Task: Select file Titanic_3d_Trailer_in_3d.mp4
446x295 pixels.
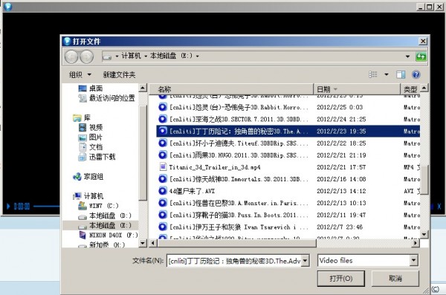Action: [288, 167]
